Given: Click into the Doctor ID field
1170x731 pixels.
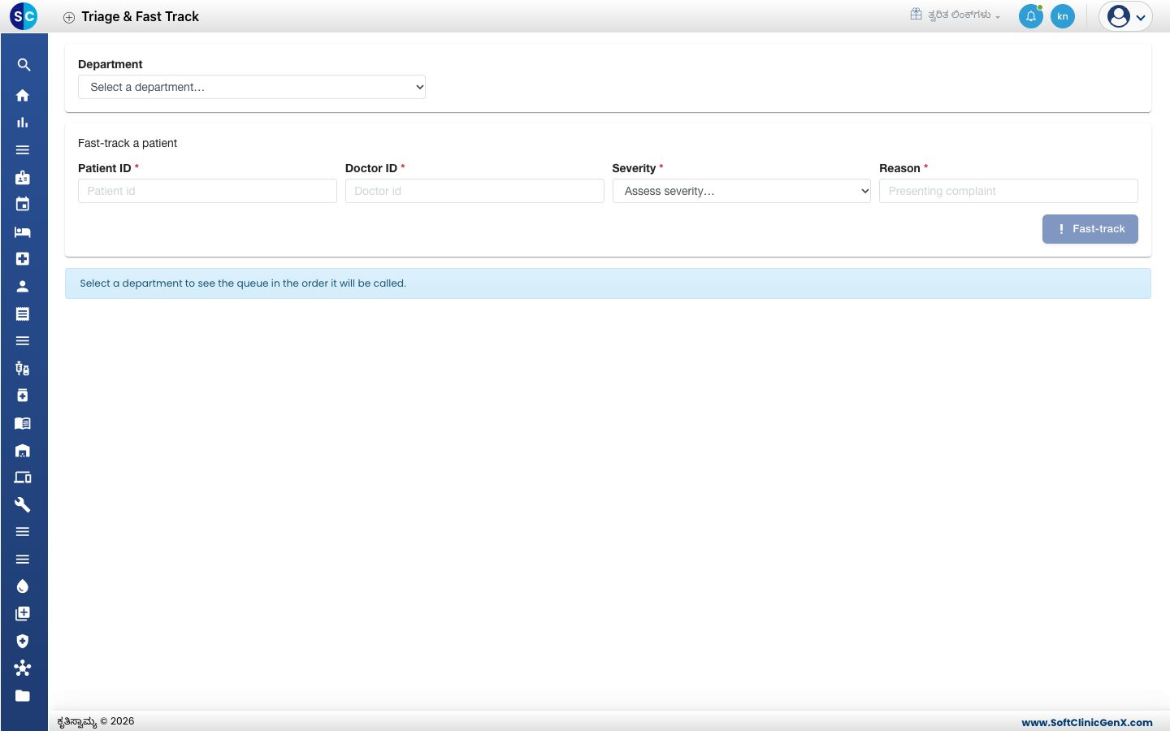Looking at the screenshot, I should 474,191.
